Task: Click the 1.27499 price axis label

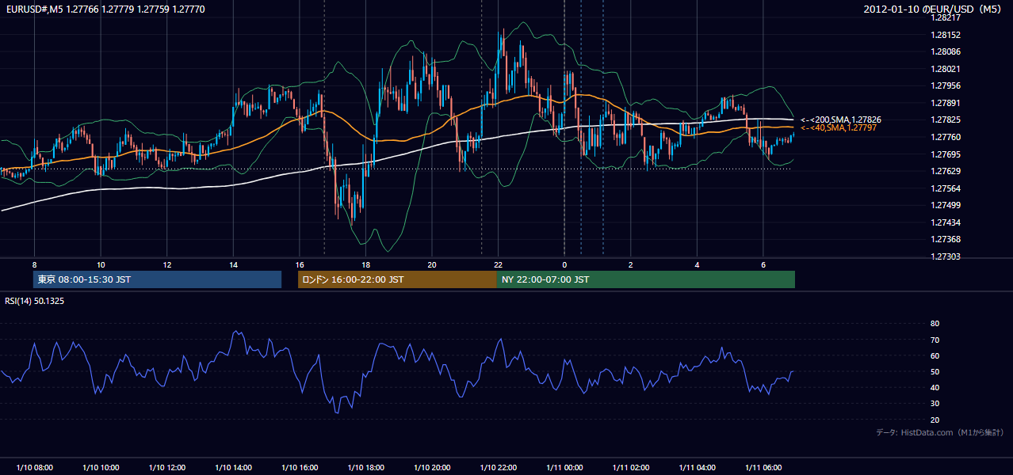Action: point(946,205)
